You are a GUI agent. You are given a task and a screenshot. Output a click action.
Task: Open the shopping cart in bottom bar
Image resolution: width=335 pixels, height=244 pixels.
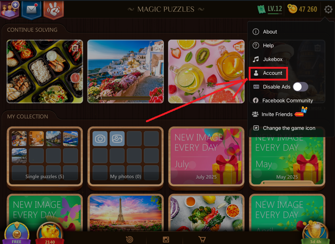coord(202,239)
